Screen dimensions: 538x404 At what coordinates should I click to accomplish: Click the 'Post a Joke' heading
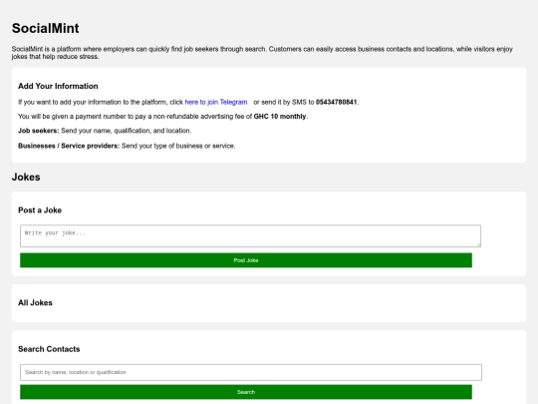[x=40, y=210]
